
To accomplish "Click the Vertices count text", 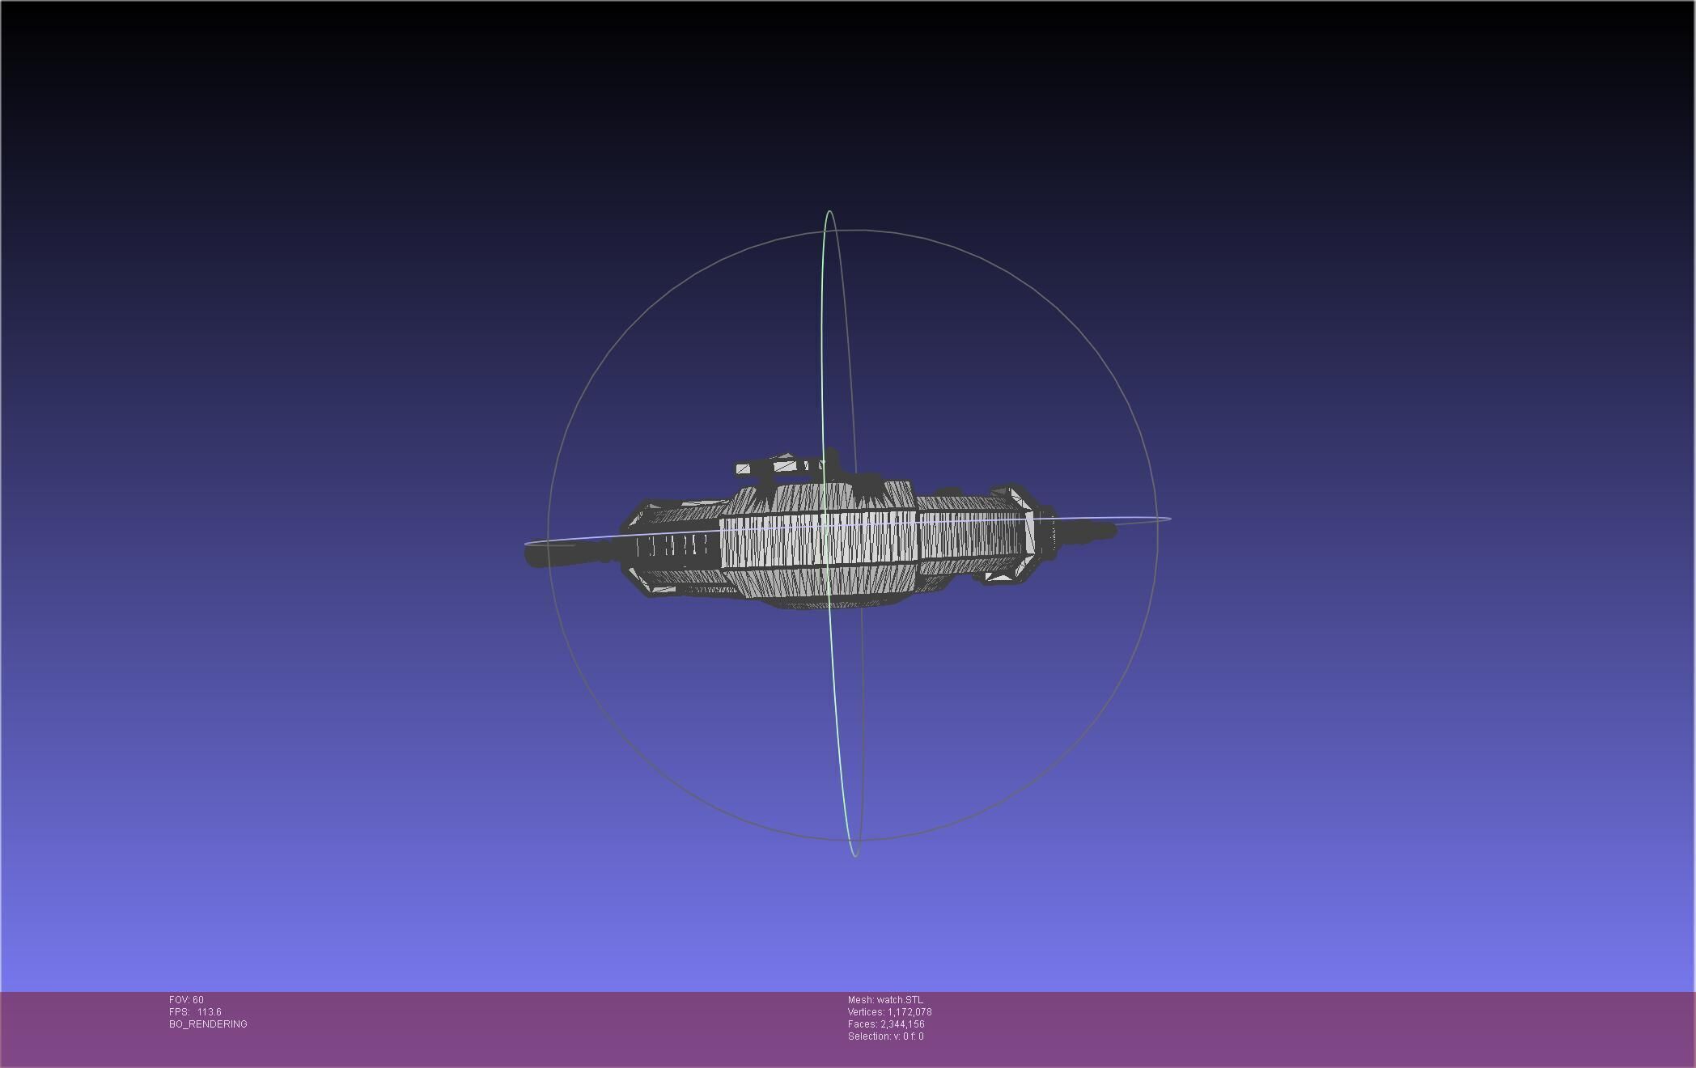I will coord(889,1012).
